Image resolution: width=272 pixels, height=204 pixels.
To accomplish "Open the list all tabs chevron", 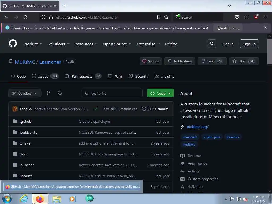I will 229,6.
